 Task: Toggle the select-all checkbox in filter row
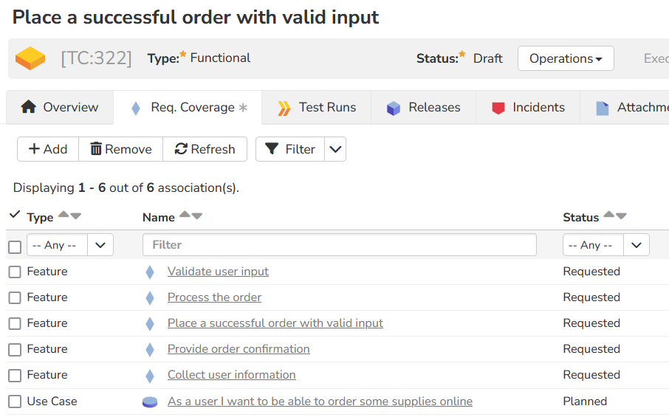15,247
